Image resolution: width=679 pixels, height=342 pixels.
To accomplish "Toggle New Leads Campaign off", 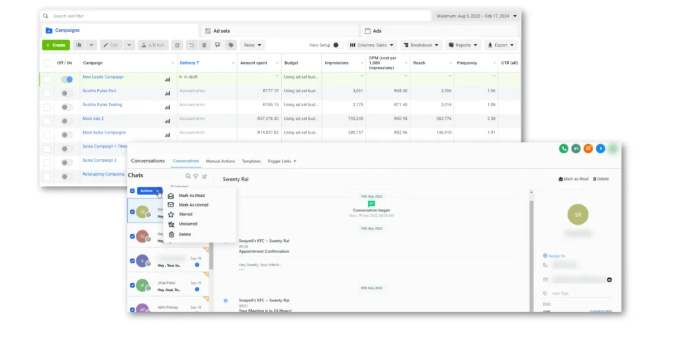I will 67,80.
